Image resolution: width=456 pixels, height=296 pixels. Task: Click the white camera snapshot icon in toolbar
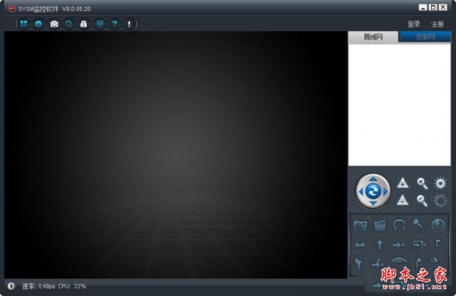pyautogui.click(x=54, y=24)
